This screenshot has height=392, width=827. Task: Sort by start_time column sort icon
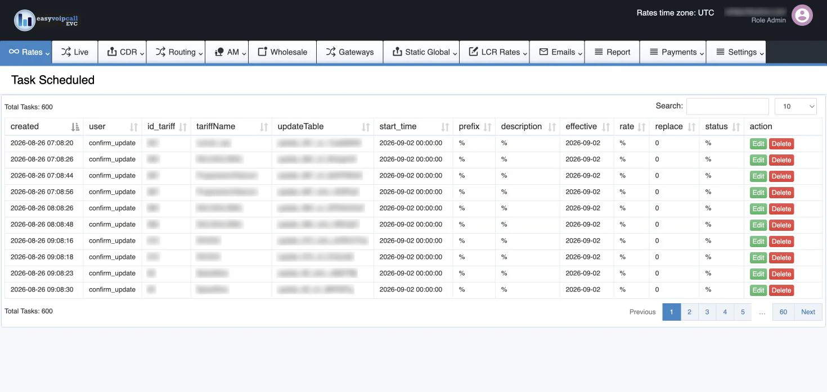[x=445, y=127]
